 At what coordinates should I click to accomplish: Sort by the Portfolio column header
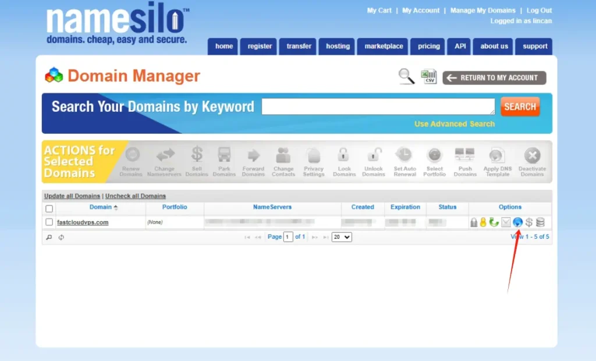click(175, 207)
